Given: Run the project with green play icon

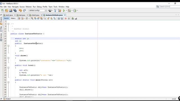Looking at the screenshot, I should pyautogui.click(x=64, y=11).
